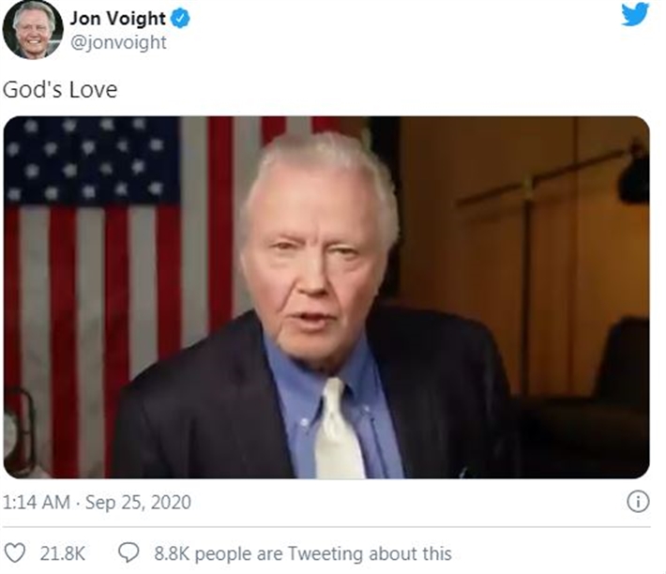Like the tweet with heart icon
The width and height of the screenshot is (666, 574).
14,553
